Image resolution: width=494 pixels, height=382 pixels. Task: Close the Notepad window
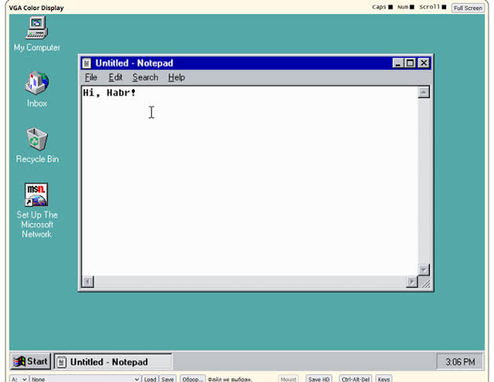coord(423,64)
